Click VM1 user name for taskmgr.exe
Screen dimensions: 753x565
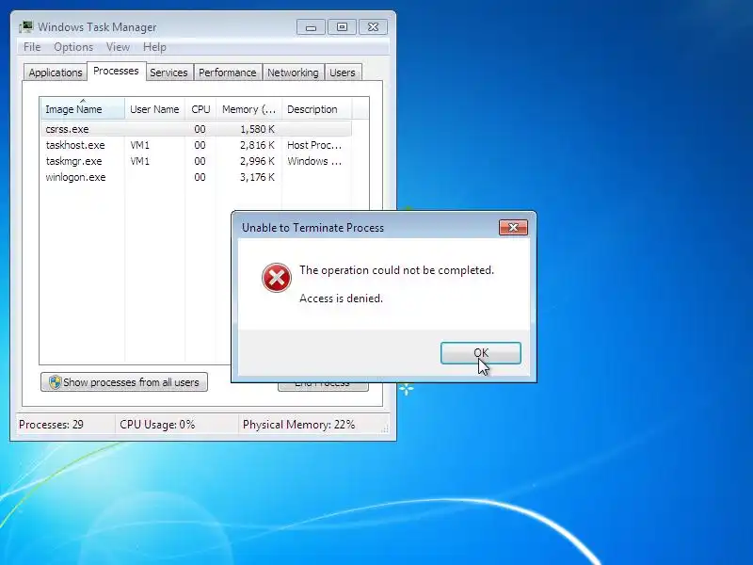[x=139, y=161]
